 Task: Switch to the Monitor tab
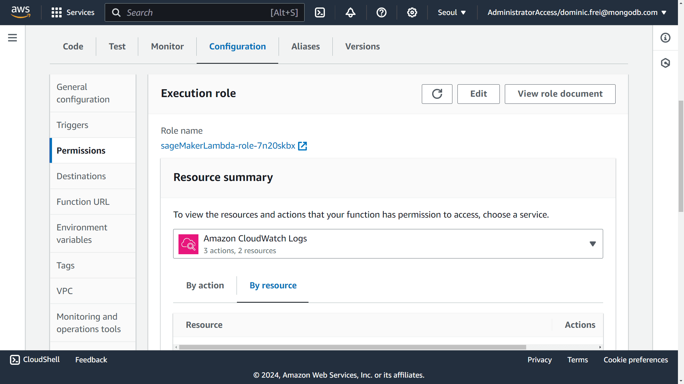pyautogui.click(x=167, y=47)
